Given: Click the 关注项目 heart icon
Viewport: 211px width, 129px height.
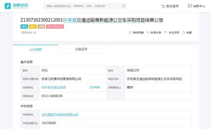Looking at the screenshot, I should pyautogui.click(x=165, y=32).
